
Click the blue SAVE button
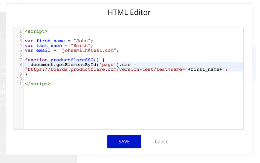pos(124,142)
